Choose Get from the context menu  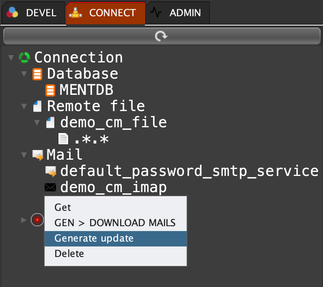[63, 208]
